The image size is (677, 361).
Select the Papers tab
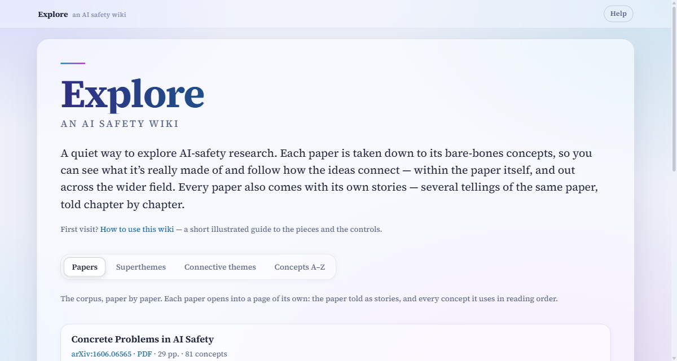click(85, 267)
